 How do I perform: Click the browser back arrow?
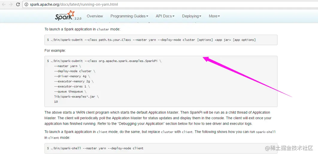click(4, 4)
